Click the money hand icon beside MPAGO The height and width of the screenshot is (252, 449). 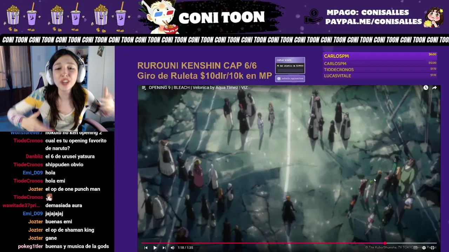(313, 16)
